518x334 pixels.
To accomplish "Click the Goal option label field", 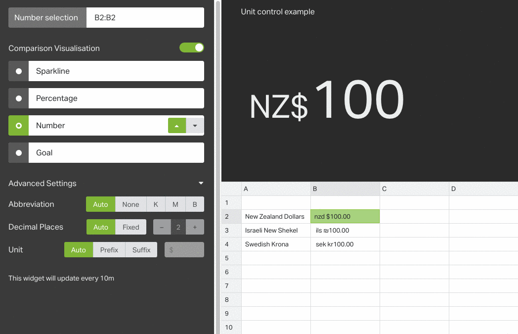I will click(x=116, y=152).
